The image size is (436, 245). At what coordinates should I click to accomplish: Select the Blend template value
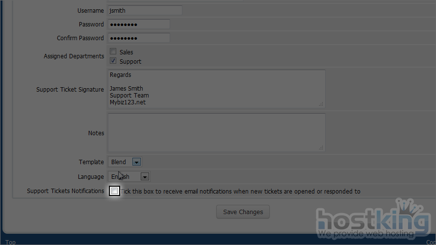click(119, 162)
